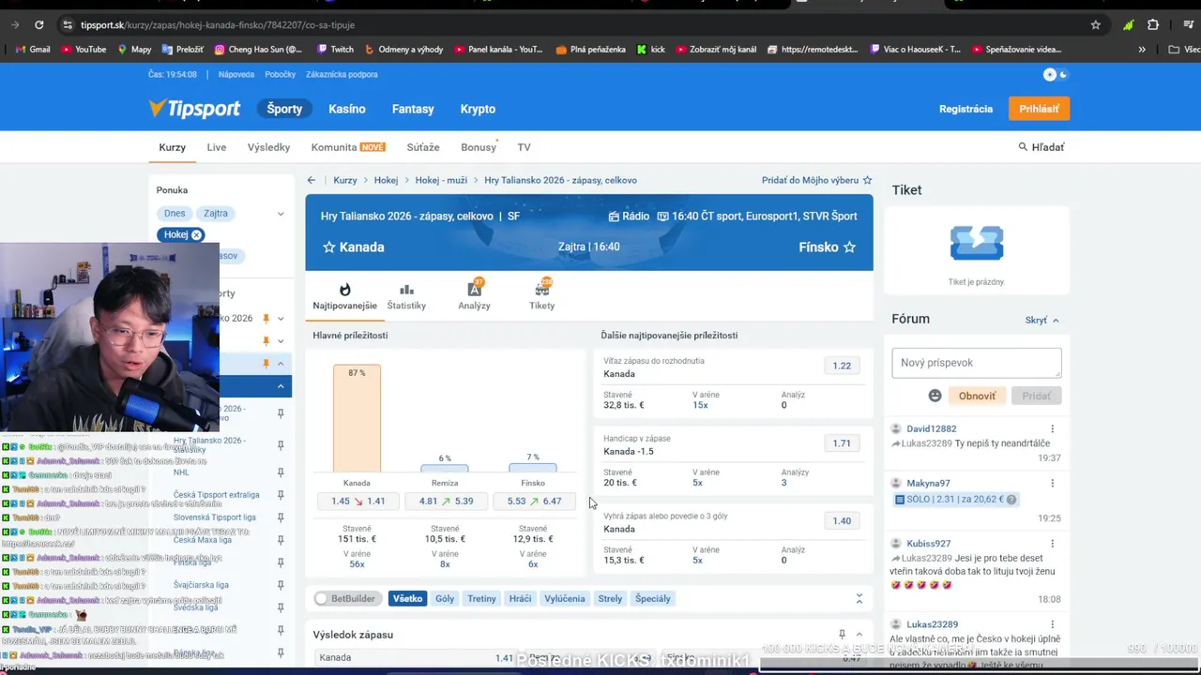The image size is (1201, 675).
Task: Bet on Fínsko odds 5.53 → 6.47
Action: [534, 501]
